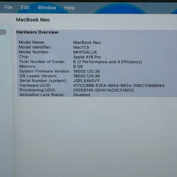Viewport: 177px width, 177px height.
Task: Open the File menu
Action: (x=9, y=7)
